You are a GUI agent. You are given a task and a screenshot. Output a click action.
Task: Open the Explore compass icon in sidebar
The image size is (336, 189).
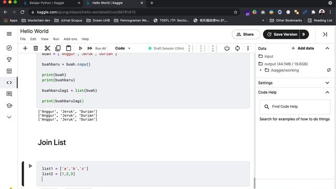tap(9, 48)
